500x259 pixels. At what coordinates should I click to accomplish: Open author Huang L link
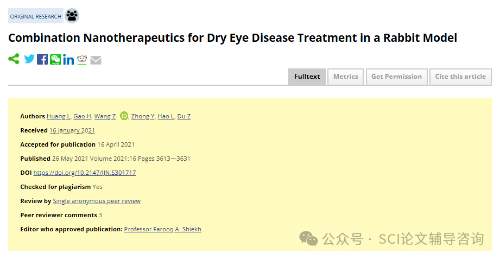tap(58, 116)
